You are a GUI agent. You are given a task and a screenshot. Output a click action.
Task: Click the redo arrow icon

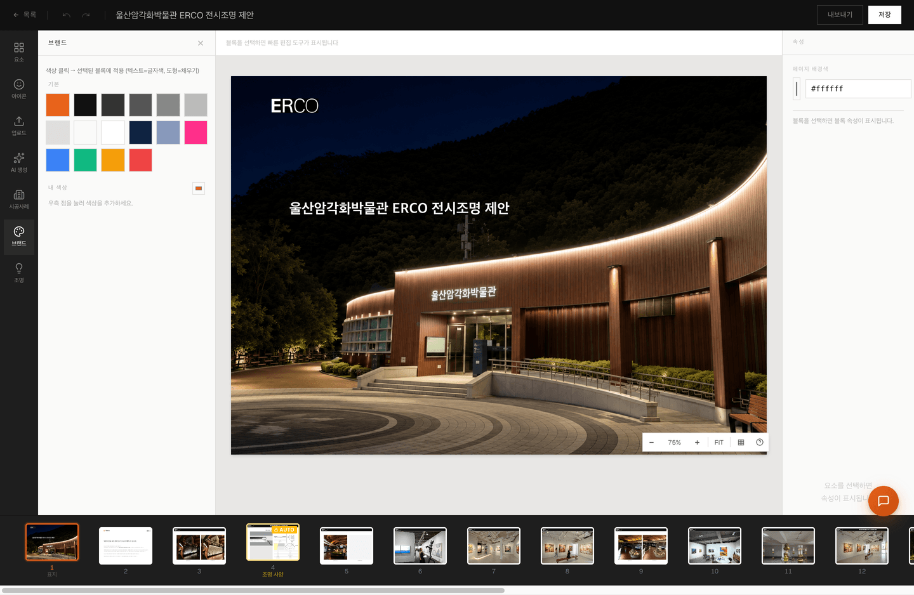86,15
